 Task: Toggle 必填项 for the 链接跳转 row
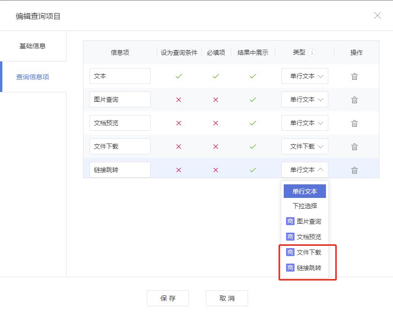(216, 170)
